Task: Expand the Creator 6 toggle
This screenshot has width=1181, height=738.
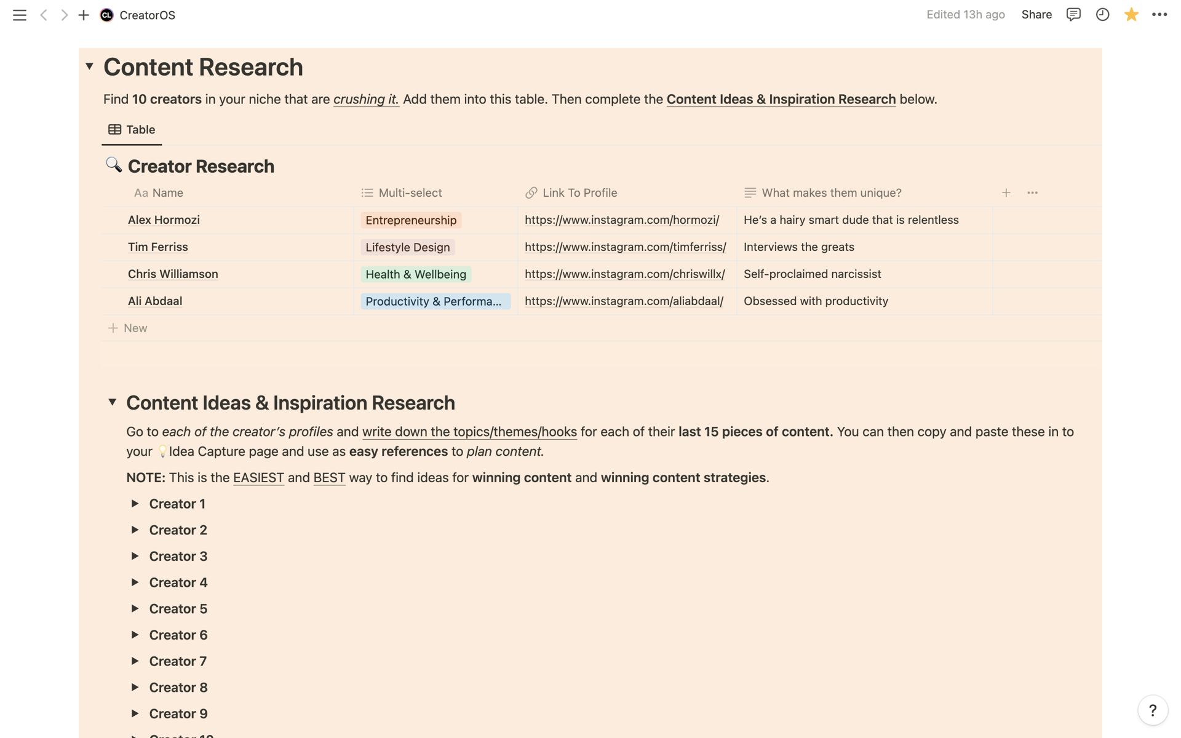Action: click(135, 635)
